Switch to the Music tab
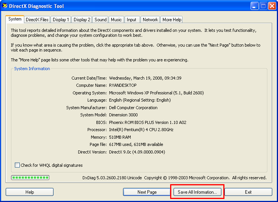This screenshot has height=202, width=278. (116, 20)
